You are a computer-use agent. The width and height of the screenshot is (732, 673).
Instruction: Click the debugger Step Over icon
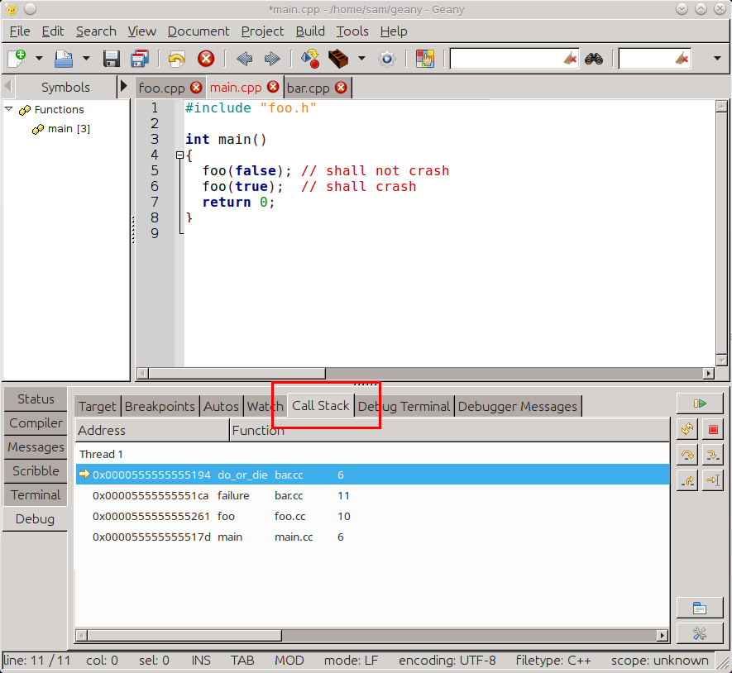click(x=687, y=455)
